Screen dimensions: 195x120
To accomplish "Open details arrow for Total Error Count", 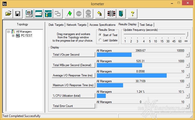I will click(x=187, y=106).
